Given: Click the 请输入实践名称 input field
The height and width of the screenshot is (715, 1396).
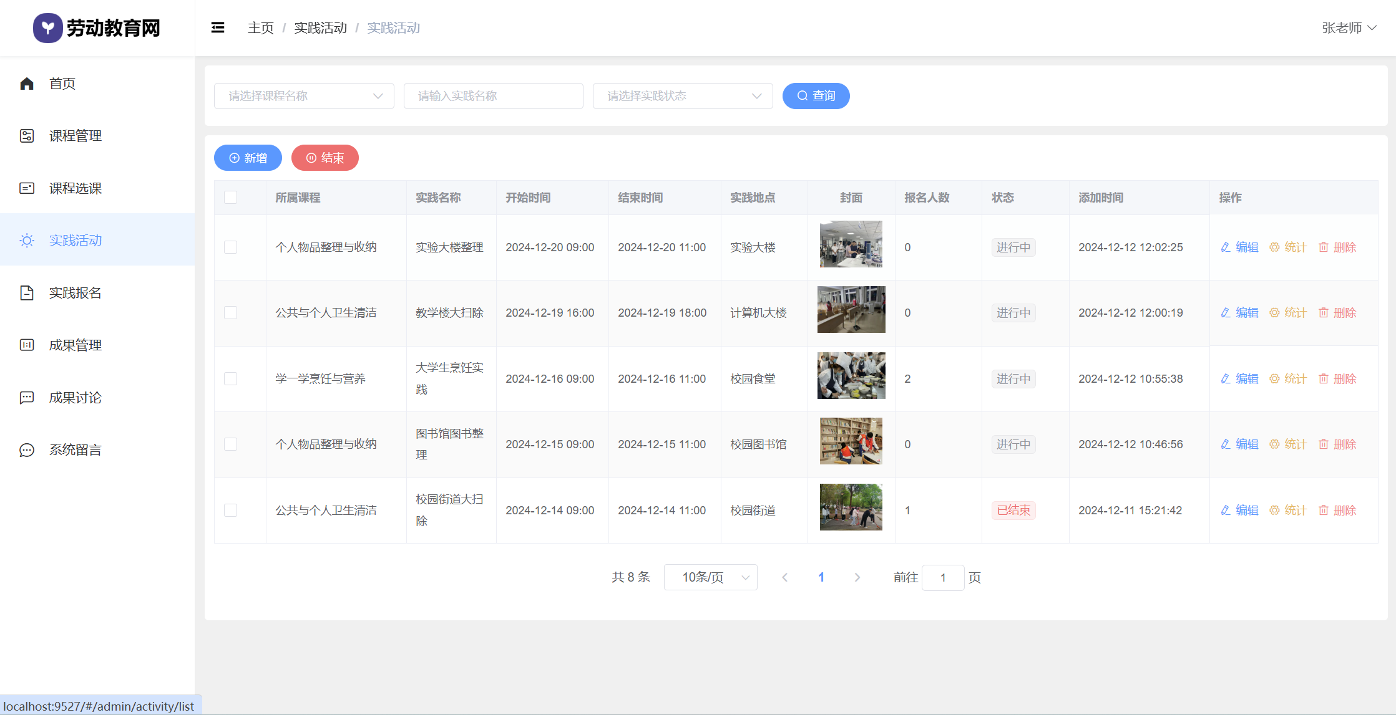Looking at the screenshot, I should 493,96.
